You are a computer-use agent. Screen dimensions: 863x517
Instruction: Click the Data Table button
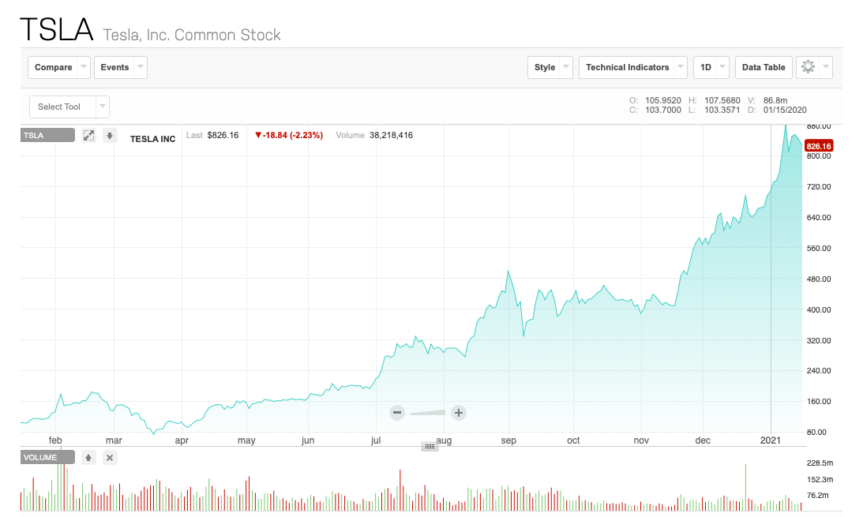(x=764, y=67)
